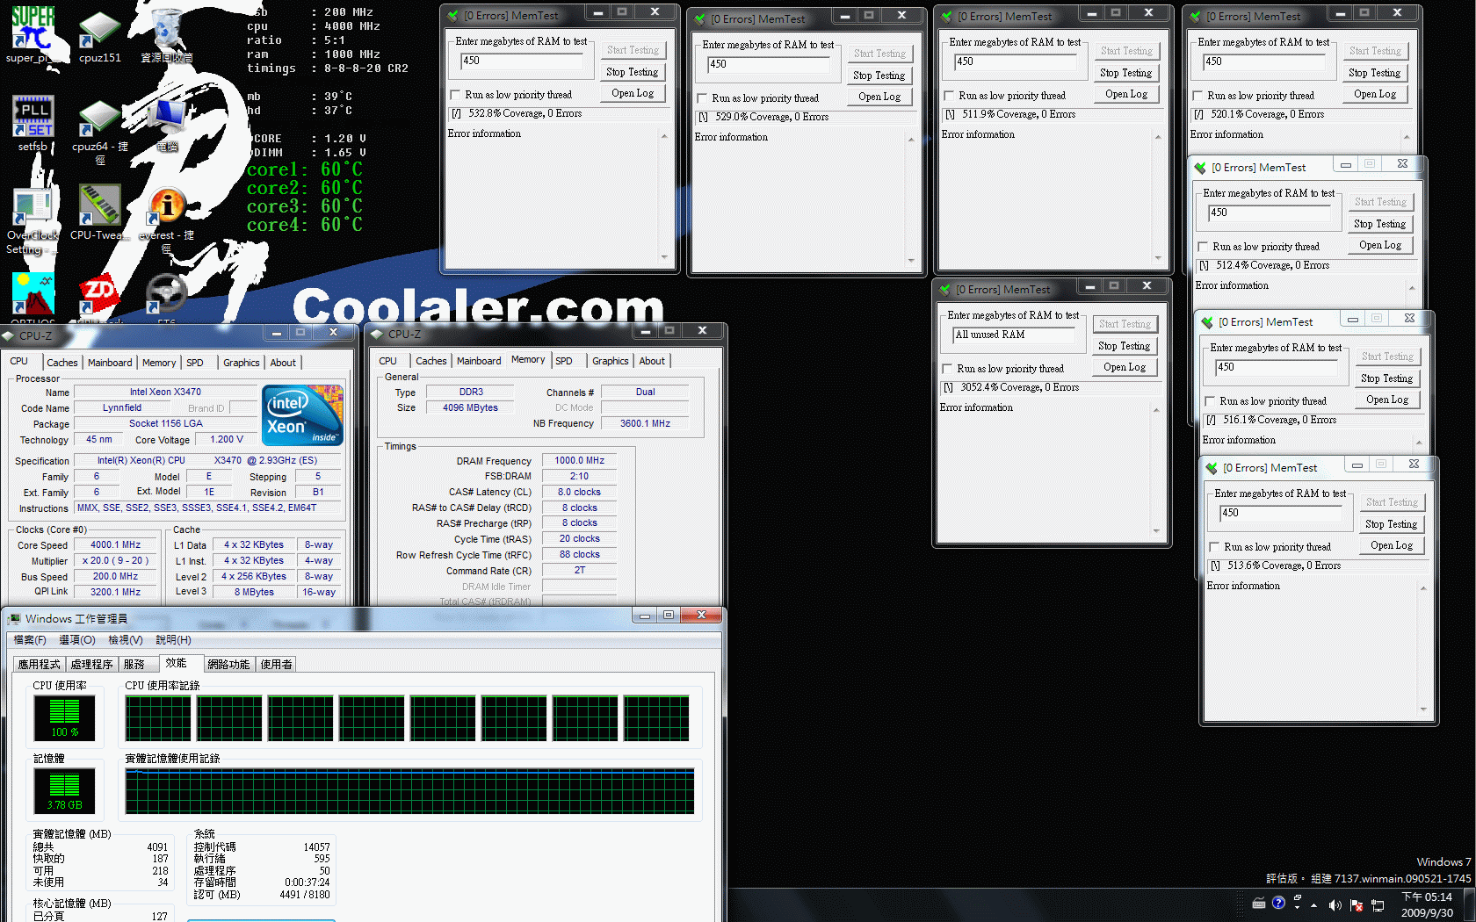
Task: Switch to Mainboard tab in left CPU-Z
Action: point(110,363)
